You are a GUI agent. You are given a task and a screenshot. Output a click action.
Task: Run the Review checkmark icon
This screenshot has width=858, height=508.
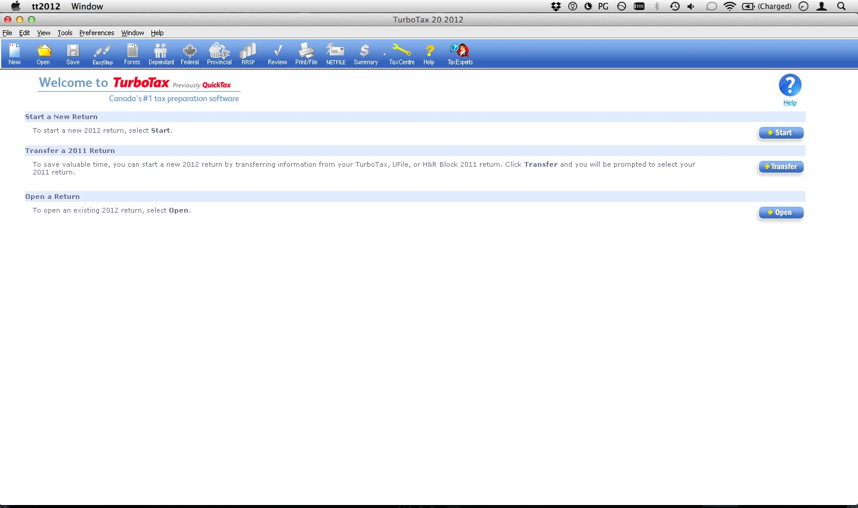point(277,54)
